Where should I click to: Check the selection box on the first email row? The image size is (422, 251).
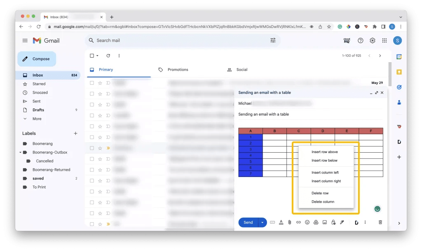pos(91,82)
